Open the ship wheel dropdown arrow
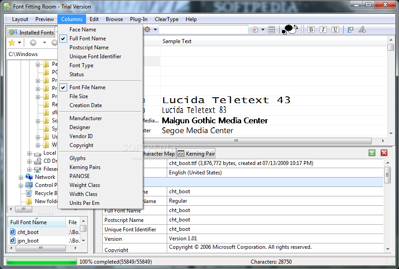399x269 pixels. pyautogui.click(x=155, y=30)
